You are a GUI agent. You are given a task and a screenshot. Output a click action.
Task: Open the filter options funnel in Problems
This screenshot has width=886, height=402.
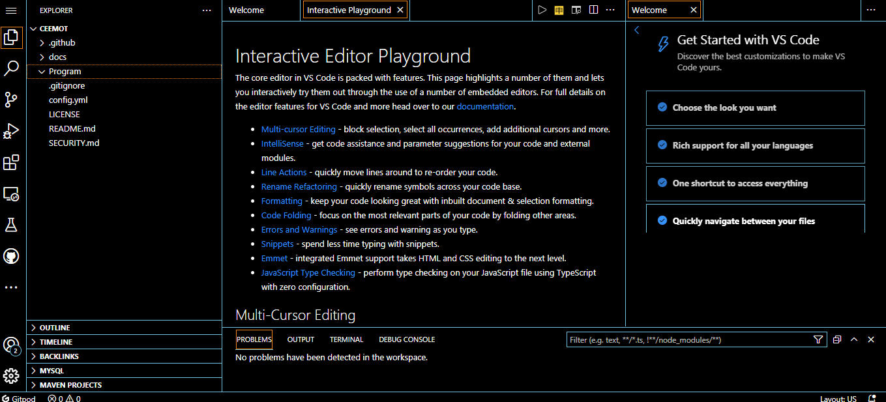click(818, 339)
